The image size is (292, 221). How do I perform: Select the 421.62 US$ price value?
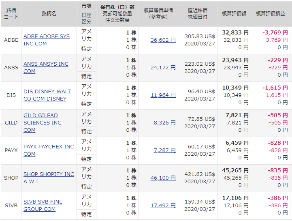click(x=200, y=174)
